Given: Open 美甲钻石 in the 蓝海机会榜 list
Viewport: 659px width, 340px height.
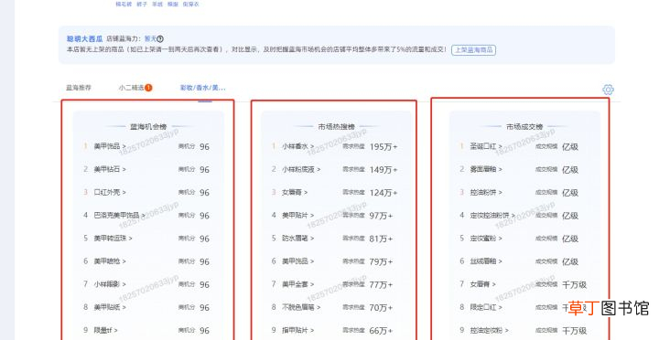Looking at the screenshot, I should pyautogui.click(x=110, y=169).
